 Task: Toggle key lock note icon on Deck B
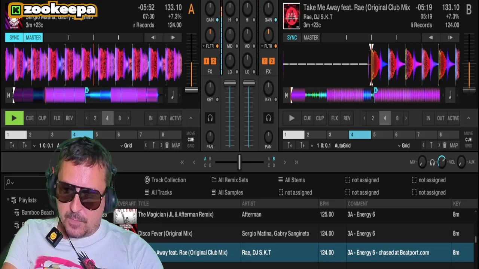click(450, 95)
